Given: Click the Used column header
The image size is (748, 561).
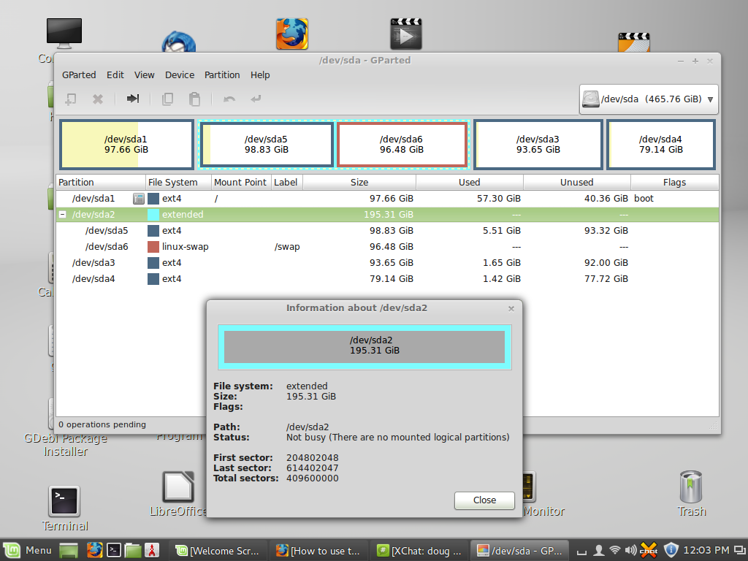Looking at the screenshot, I should point(470,182).
